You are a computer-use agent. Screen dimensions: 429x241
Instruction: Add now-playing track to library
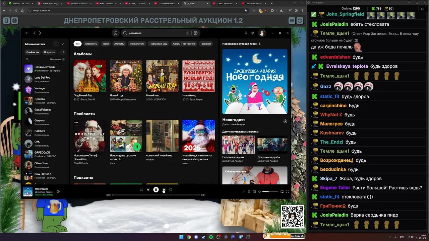tap(58, 192)
